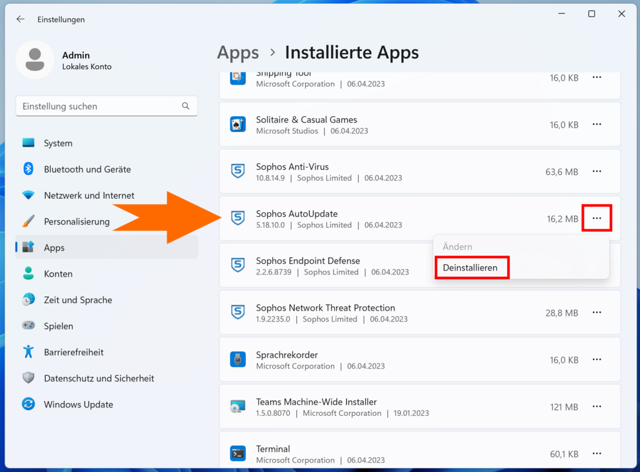Click the Sophos Anti-Virus shield icon
Image resolution: width=640 pixels, height=472 pixels.
tap(237, 171)
